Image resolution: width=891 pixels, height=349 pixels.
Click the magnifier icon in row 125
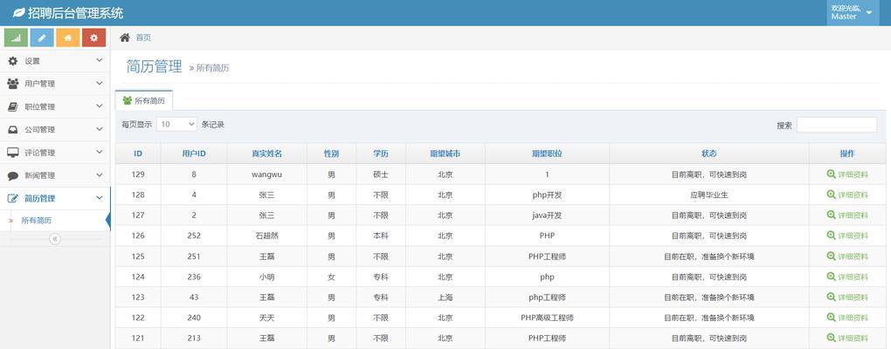click(831, 256)
